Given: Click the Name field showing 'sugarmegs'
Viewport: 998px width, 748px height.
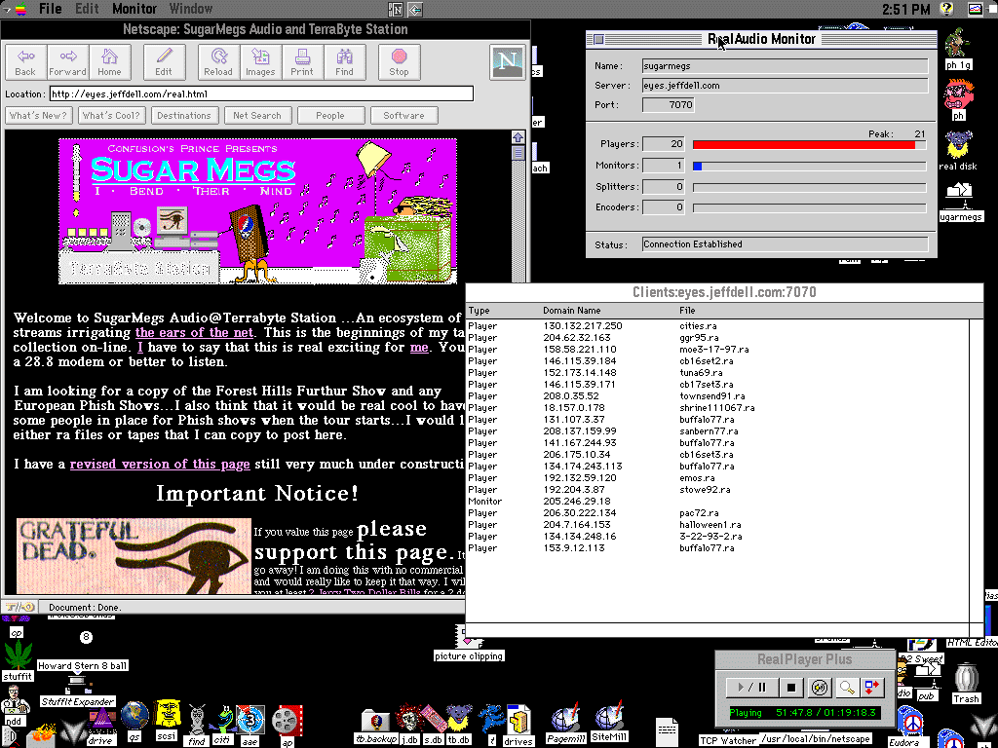Looking at the screenshot, I should 785,65.
